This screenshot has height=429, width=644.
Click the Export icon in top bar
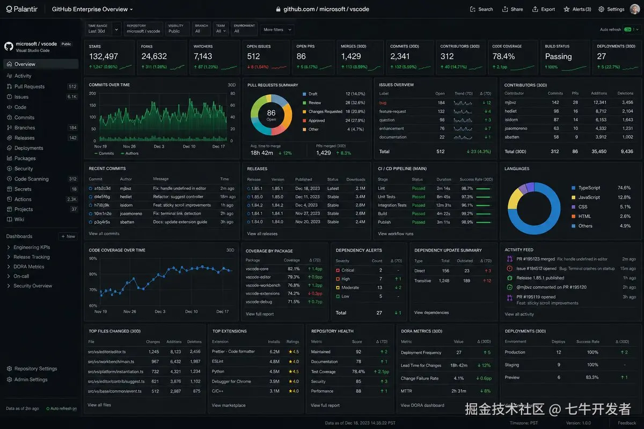[x=535, y=9]
